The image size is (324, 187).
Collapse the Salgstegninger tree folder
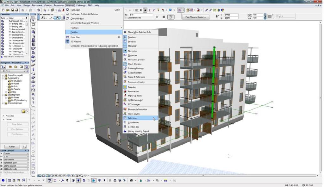tap(3, 95)
